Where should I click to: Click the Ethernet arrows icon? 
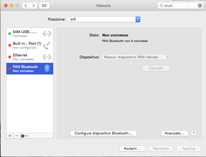coord(47,57)
